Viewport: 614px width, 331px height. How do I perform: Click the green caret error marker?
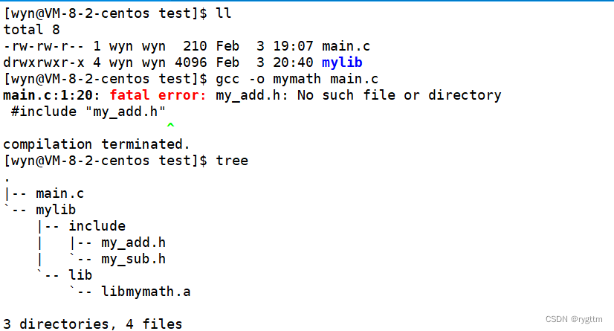click(170, 126)
